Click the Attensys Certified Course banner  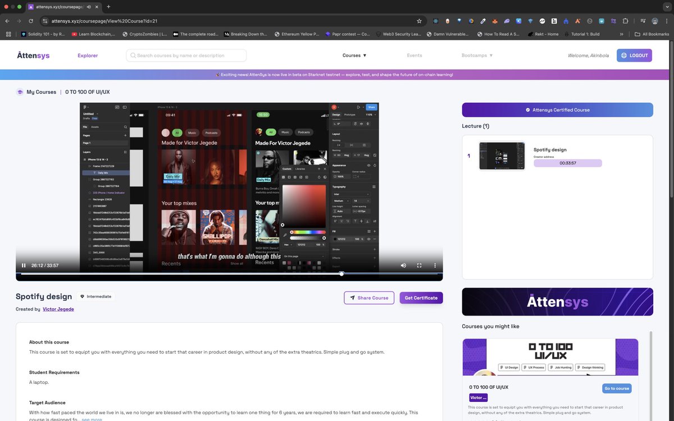tap(557, 110)
